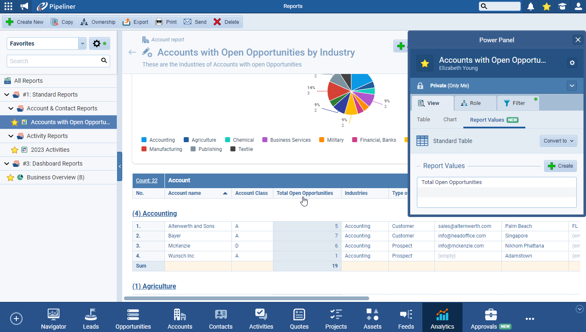Viewport: 586px width, 332px height.
Task: Open the Navigator icon in bottom bar
Action: coord(54,319)
